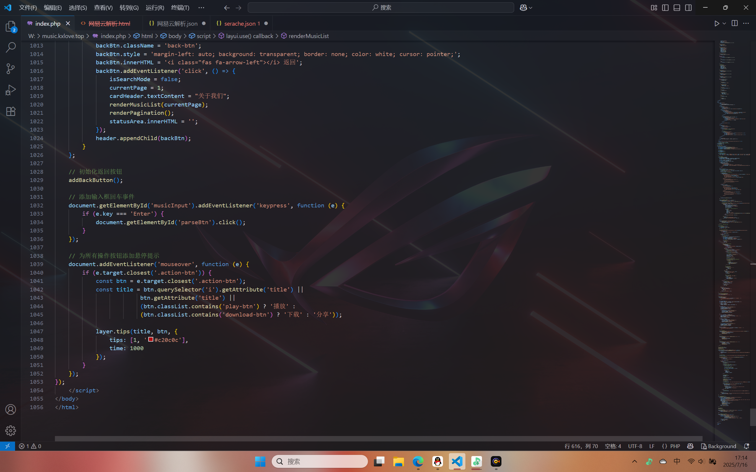Open Source Control view
The image size is (756, 472).
pyautogui.click(x=11, y=69)
